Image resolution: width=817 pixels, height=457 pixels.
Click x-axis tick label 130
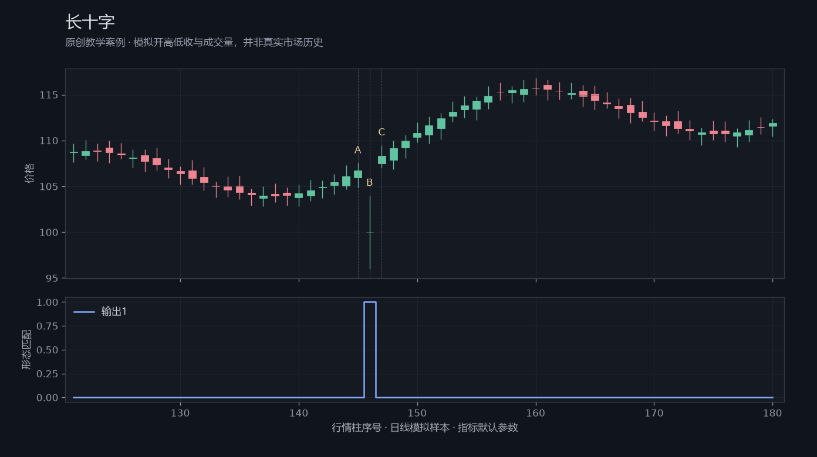click(x=180, y=412)
